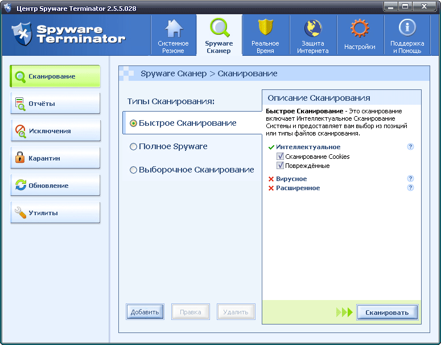This screenshot has height=345, width=441.
Task: Toggle the Повреждённые checkbox
Action: (x=280, y=166)
